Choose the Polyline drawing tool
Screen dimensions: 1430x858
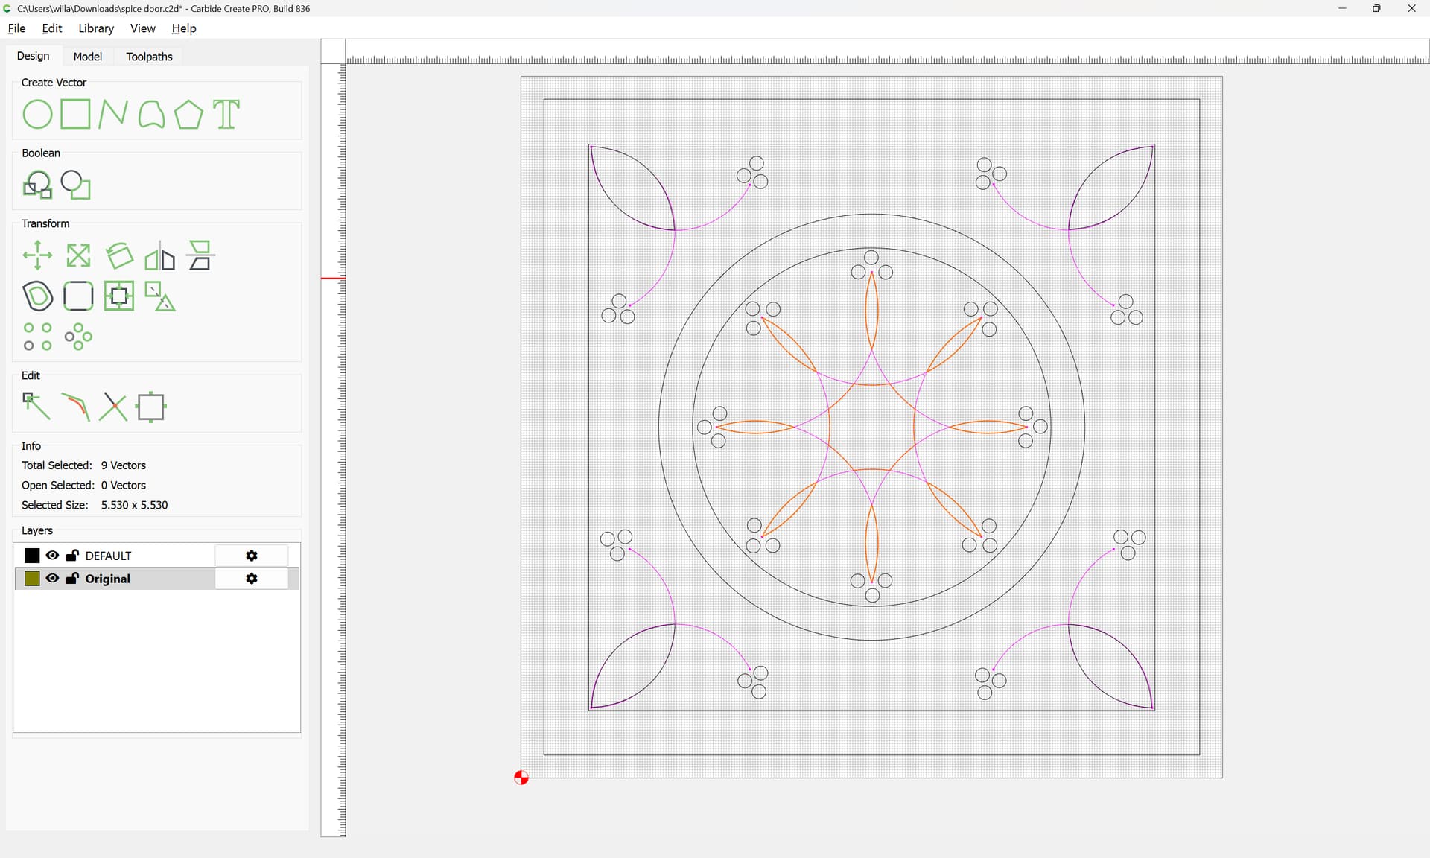click(x=113, y=115)
